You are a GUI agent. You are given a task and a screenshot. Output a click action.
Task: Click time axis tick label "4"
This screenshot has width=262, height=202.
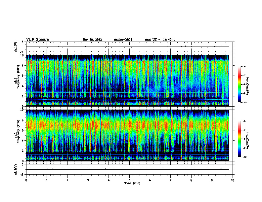tap(109, 180)
